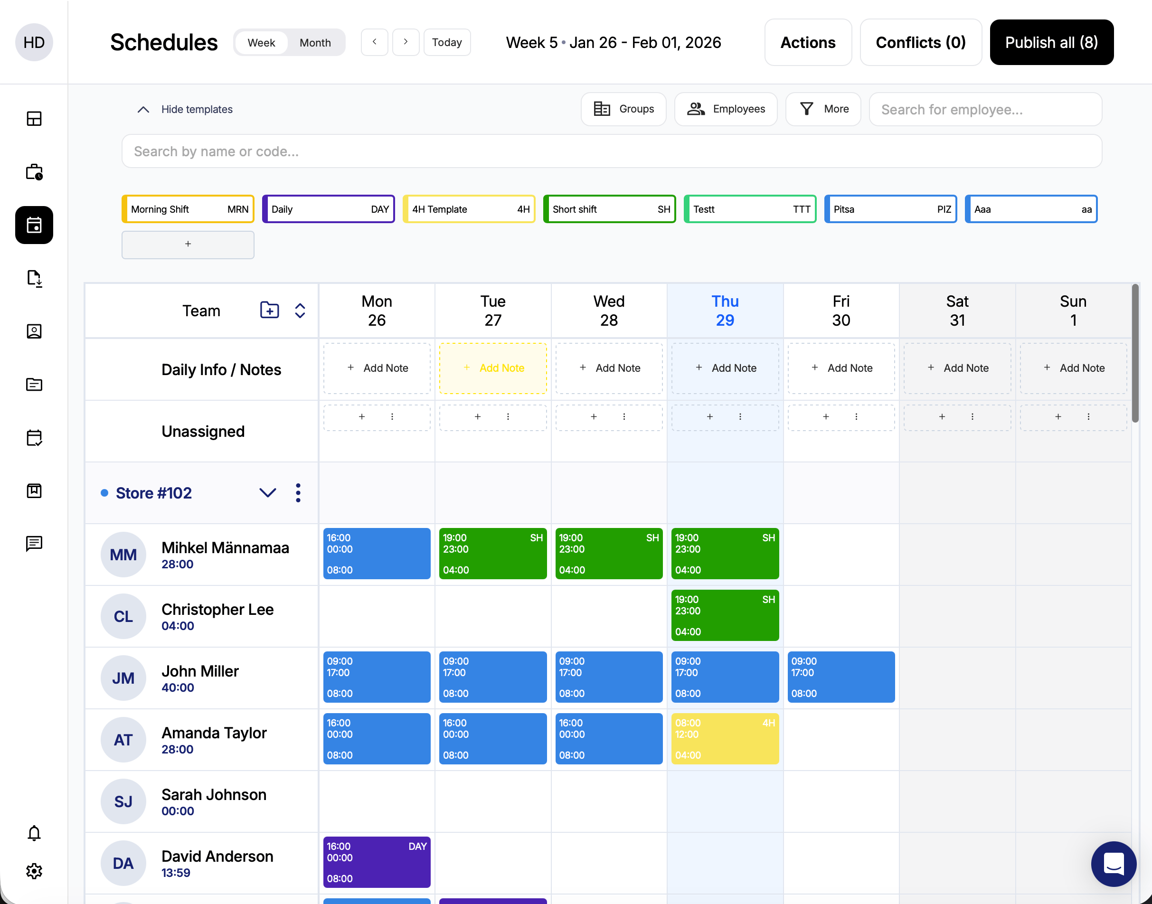Image resolution: width=1152 pixels, height=904 pixels.
Task: Focus the Search for employee field
Action: pos(985,109)
